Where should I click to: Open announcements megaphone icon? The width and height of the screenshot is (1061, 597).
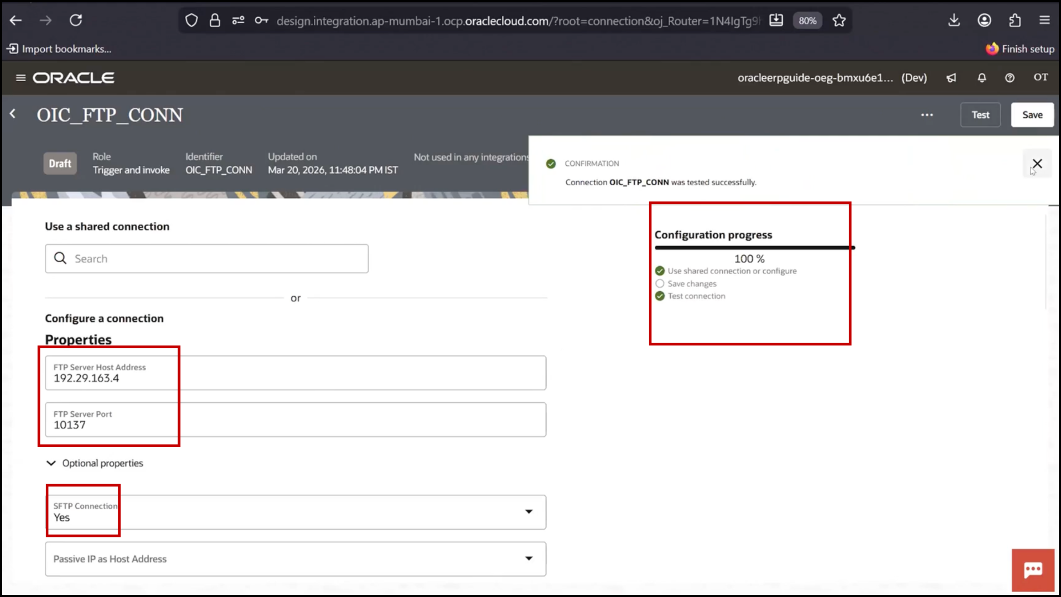point(952,78)
